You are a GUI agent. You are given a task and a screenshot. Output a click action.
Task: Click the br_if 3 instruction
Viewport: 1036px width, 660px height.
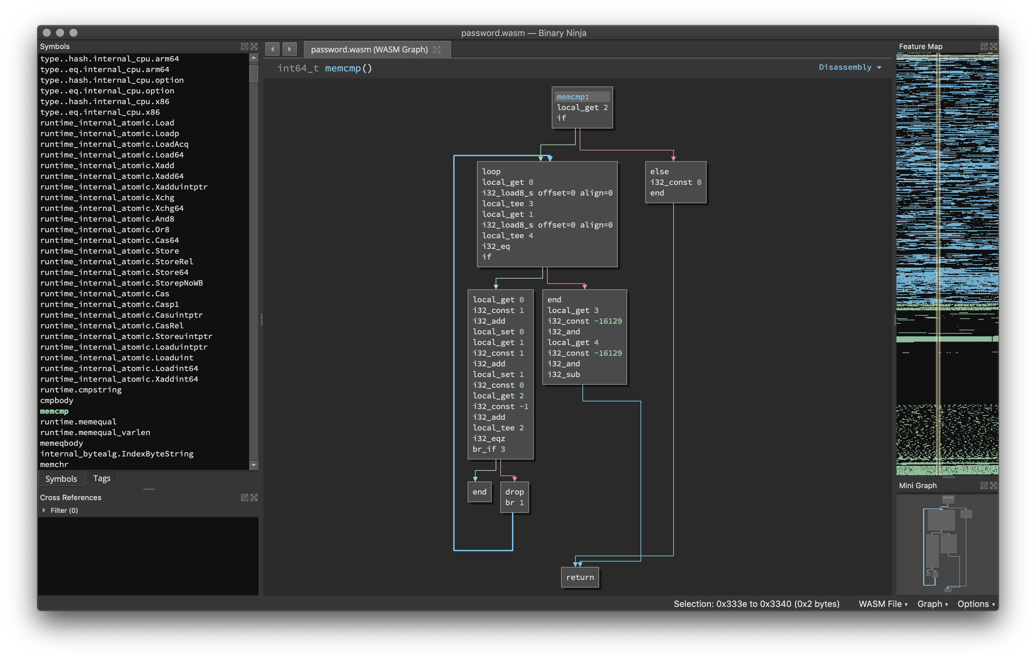(489, 449)
